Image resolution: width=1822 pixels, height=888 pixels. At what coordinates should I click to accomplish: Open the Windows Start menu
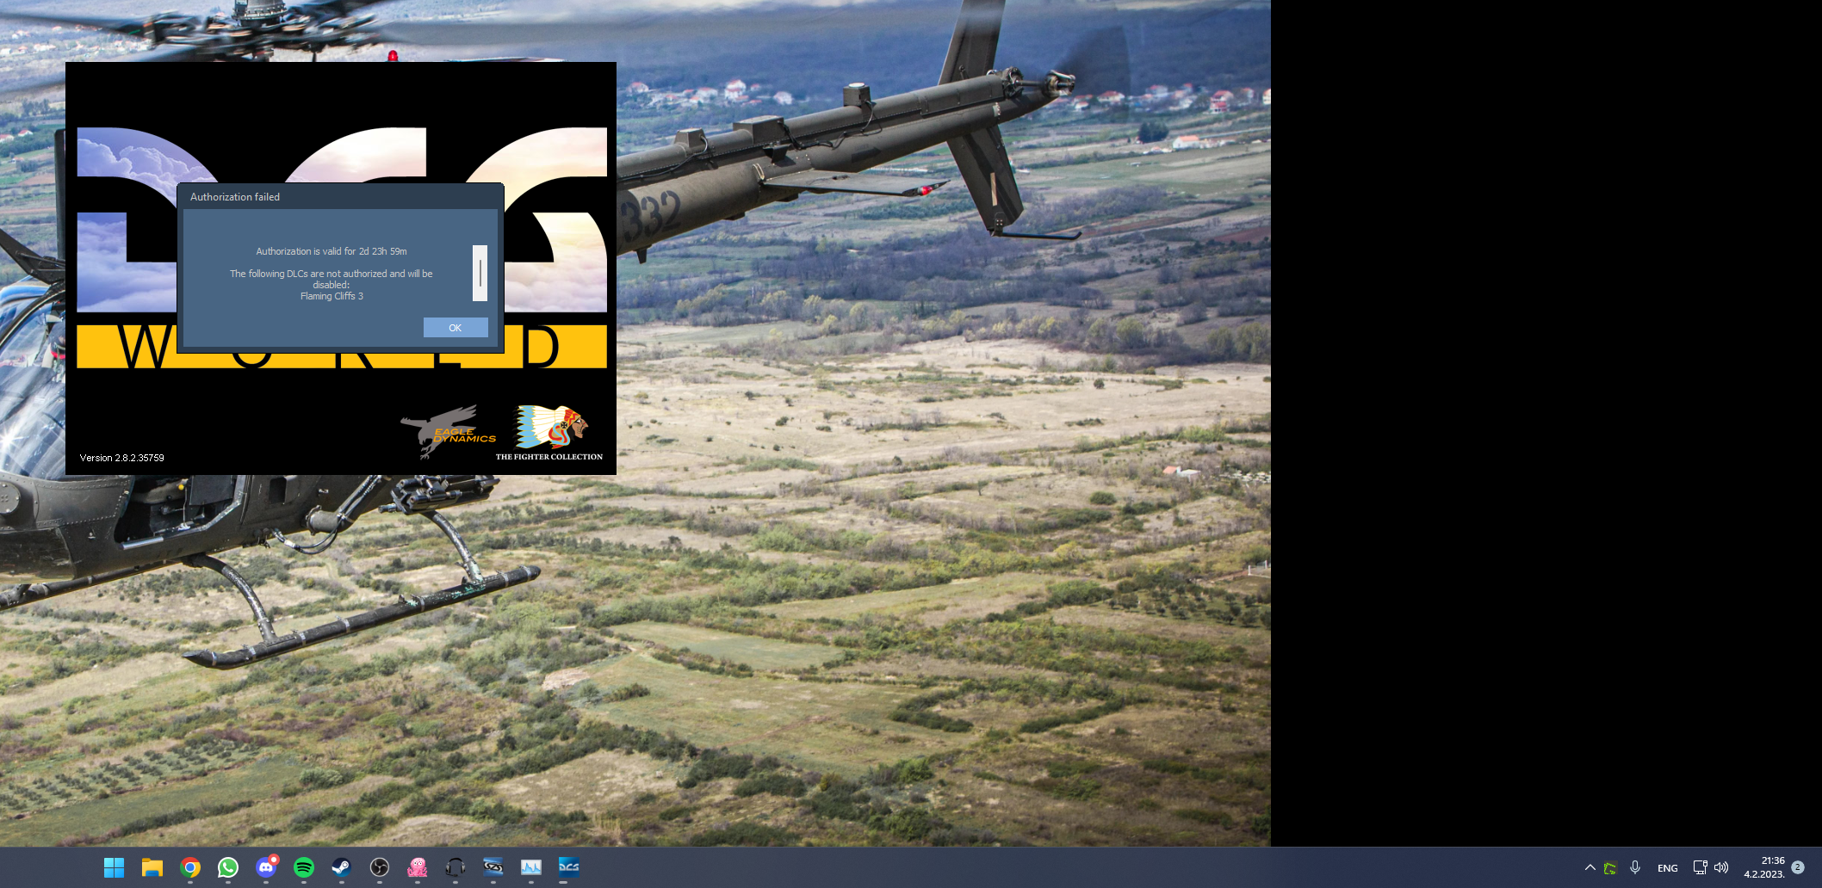click(x=114, y=867)
